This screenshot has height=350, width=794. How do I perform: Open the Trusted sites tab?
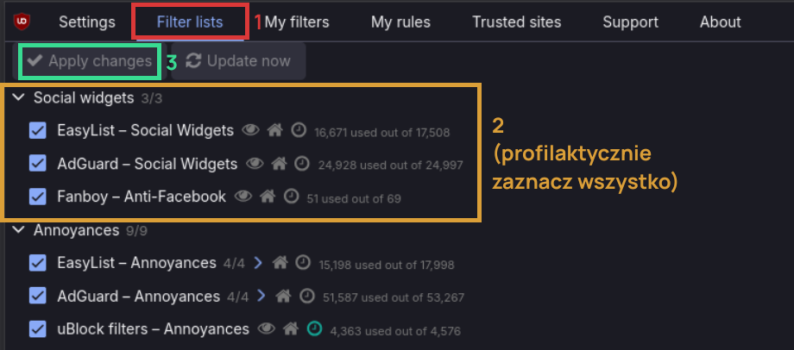516,22
